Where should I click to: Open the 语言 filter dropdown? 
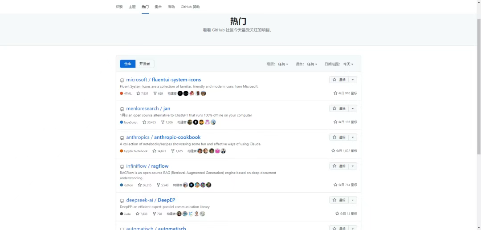[306, 64]
